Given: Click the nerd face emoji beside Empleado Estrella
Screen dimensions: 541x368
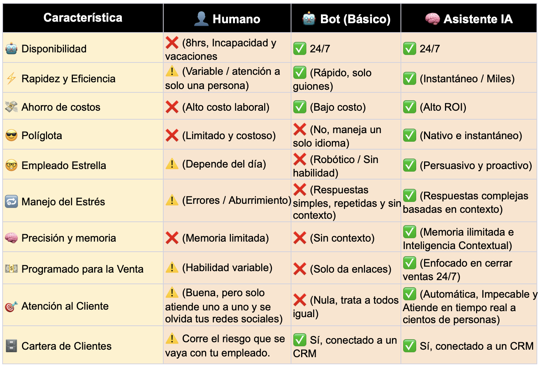Looking at the screenshot, I should 11,165.
